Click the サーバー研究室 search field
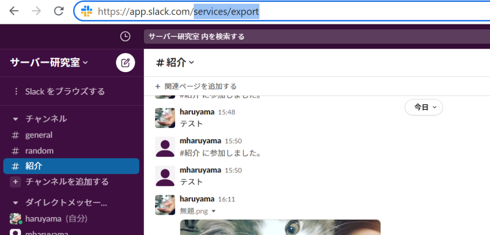 tap(316, 37)
